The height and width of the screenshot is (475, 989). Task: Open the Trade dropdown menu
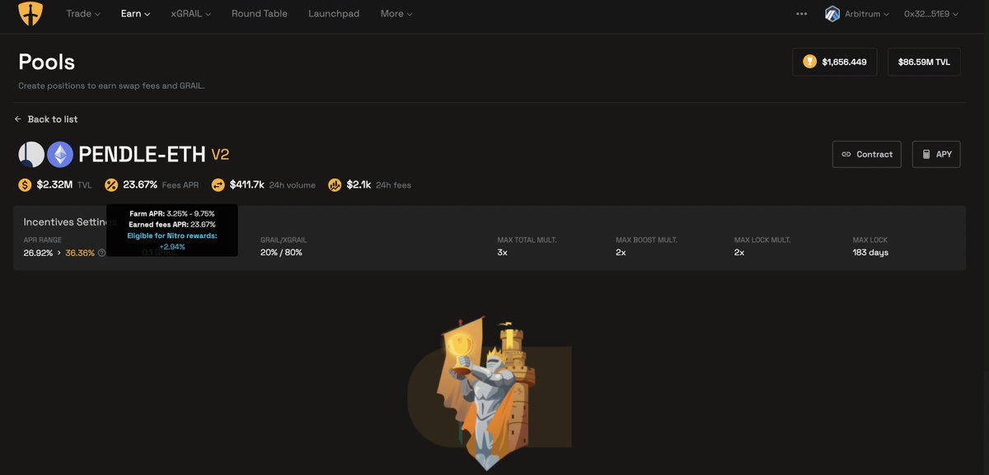(83, 14)
